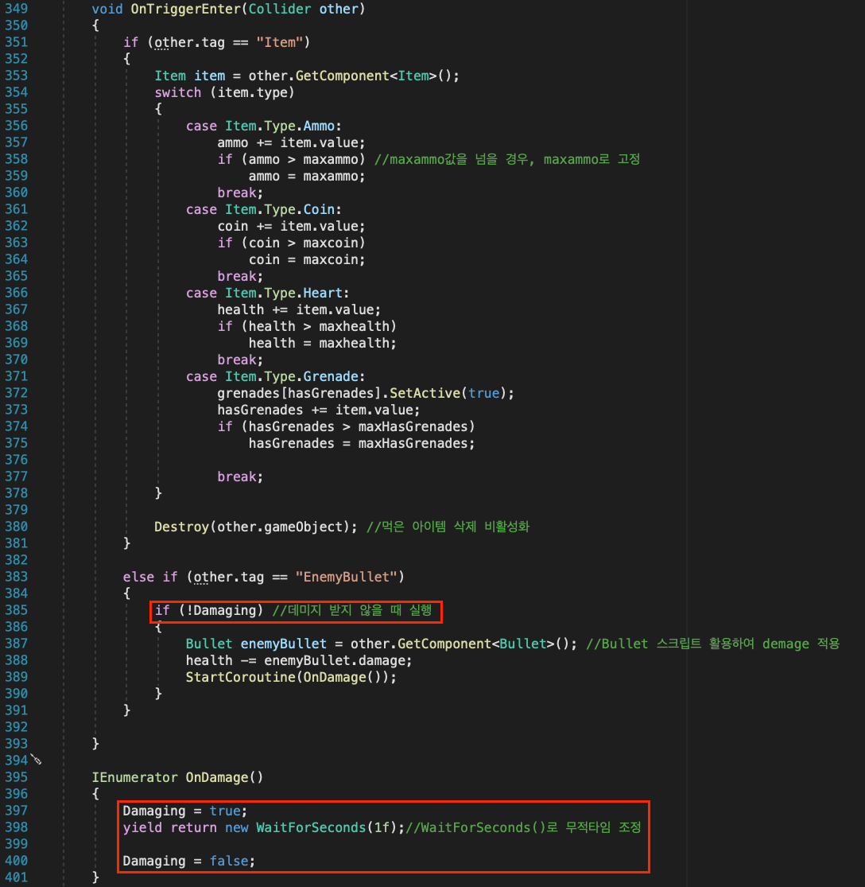Click the comment '//WaitForSeconds()로 무적타임 조정'

tap(523, 827)
